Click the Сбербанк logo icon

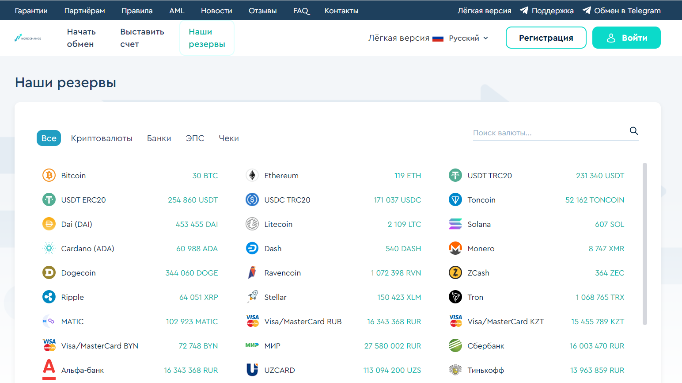[455, 346]
